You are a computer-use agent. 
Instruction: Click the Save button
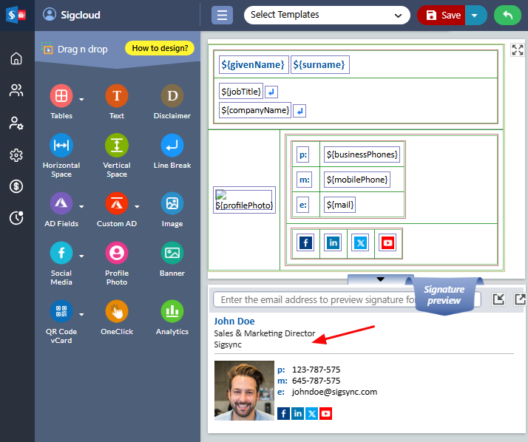442,16
